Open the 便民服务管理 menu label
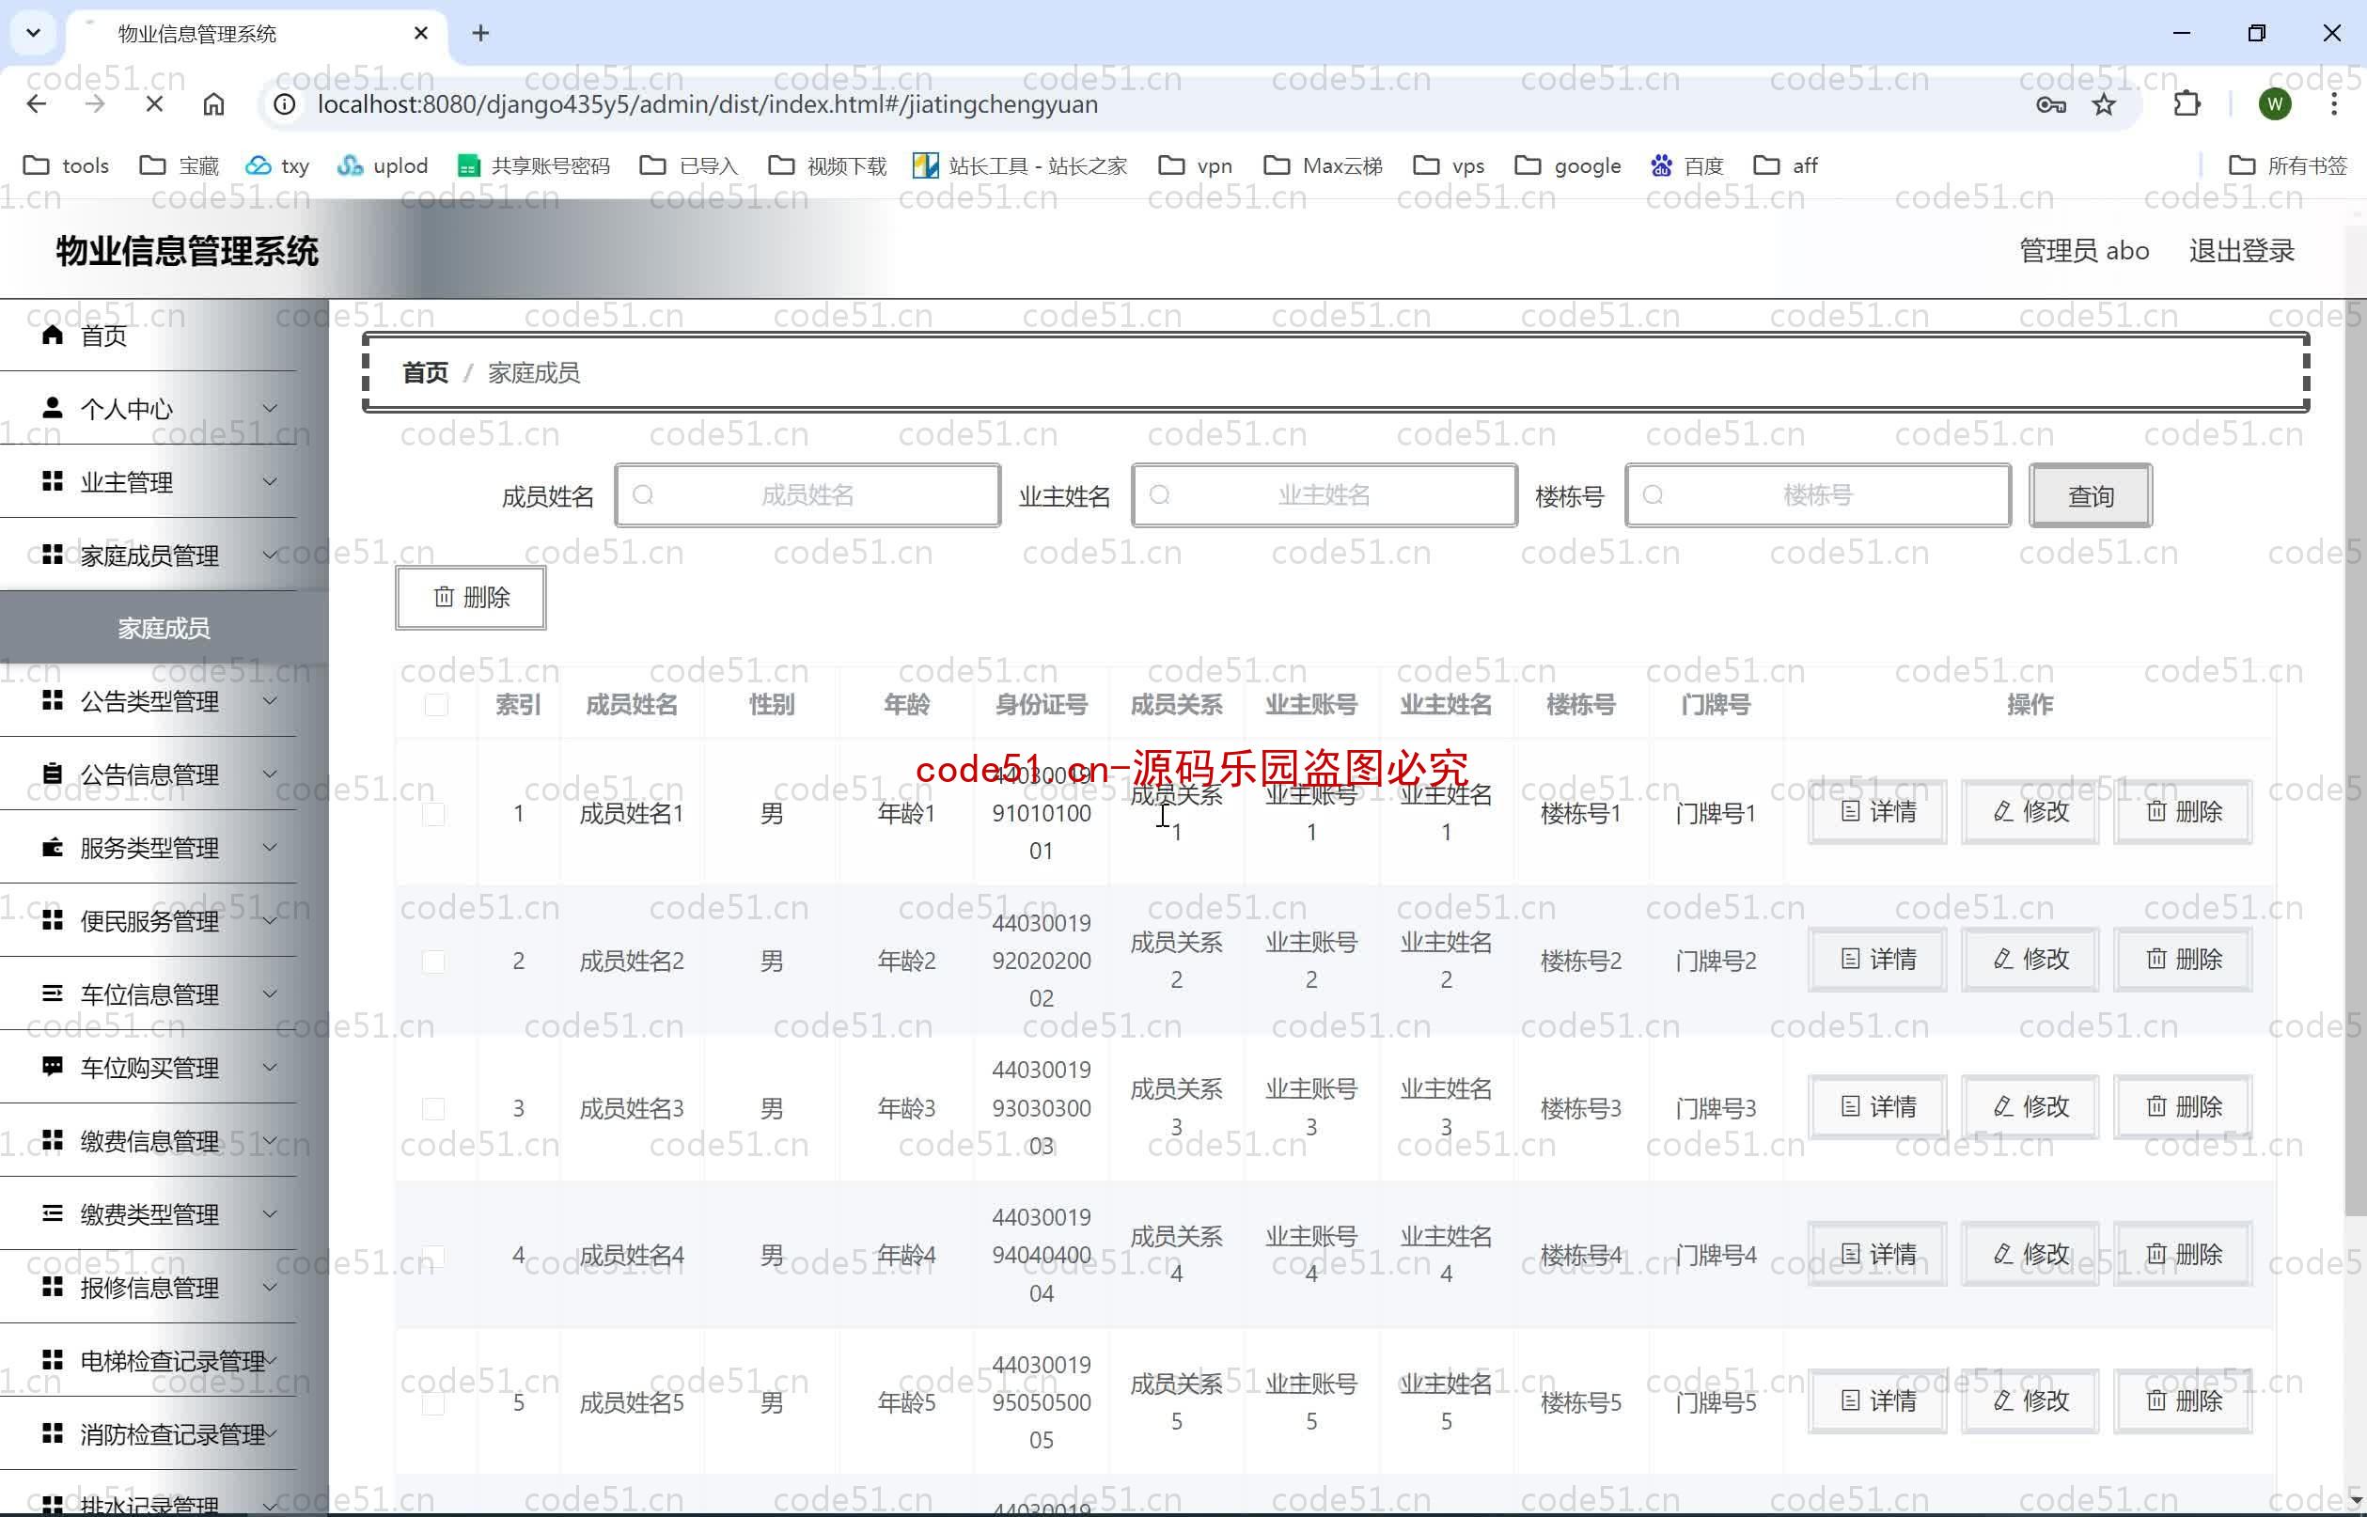 click(x=149, y=921)
